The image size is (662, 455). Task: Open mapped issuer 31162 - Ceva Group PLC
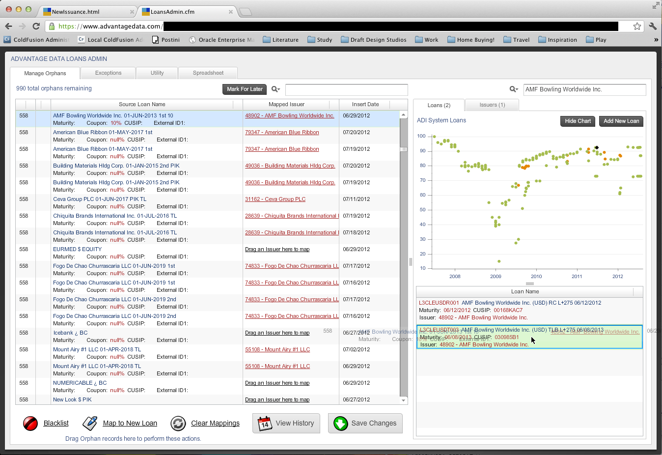tap(275, 199)
